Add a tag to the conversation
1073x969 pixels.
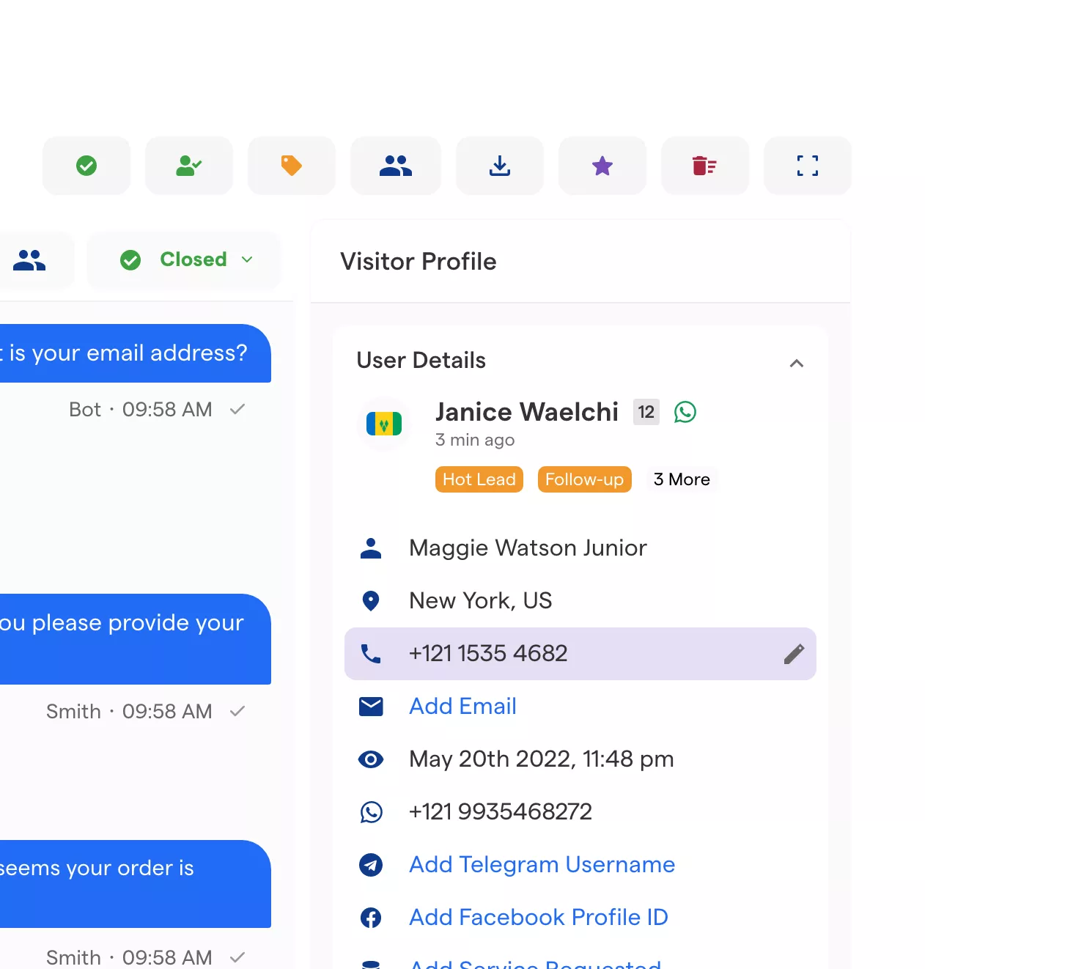click(292, 166)
